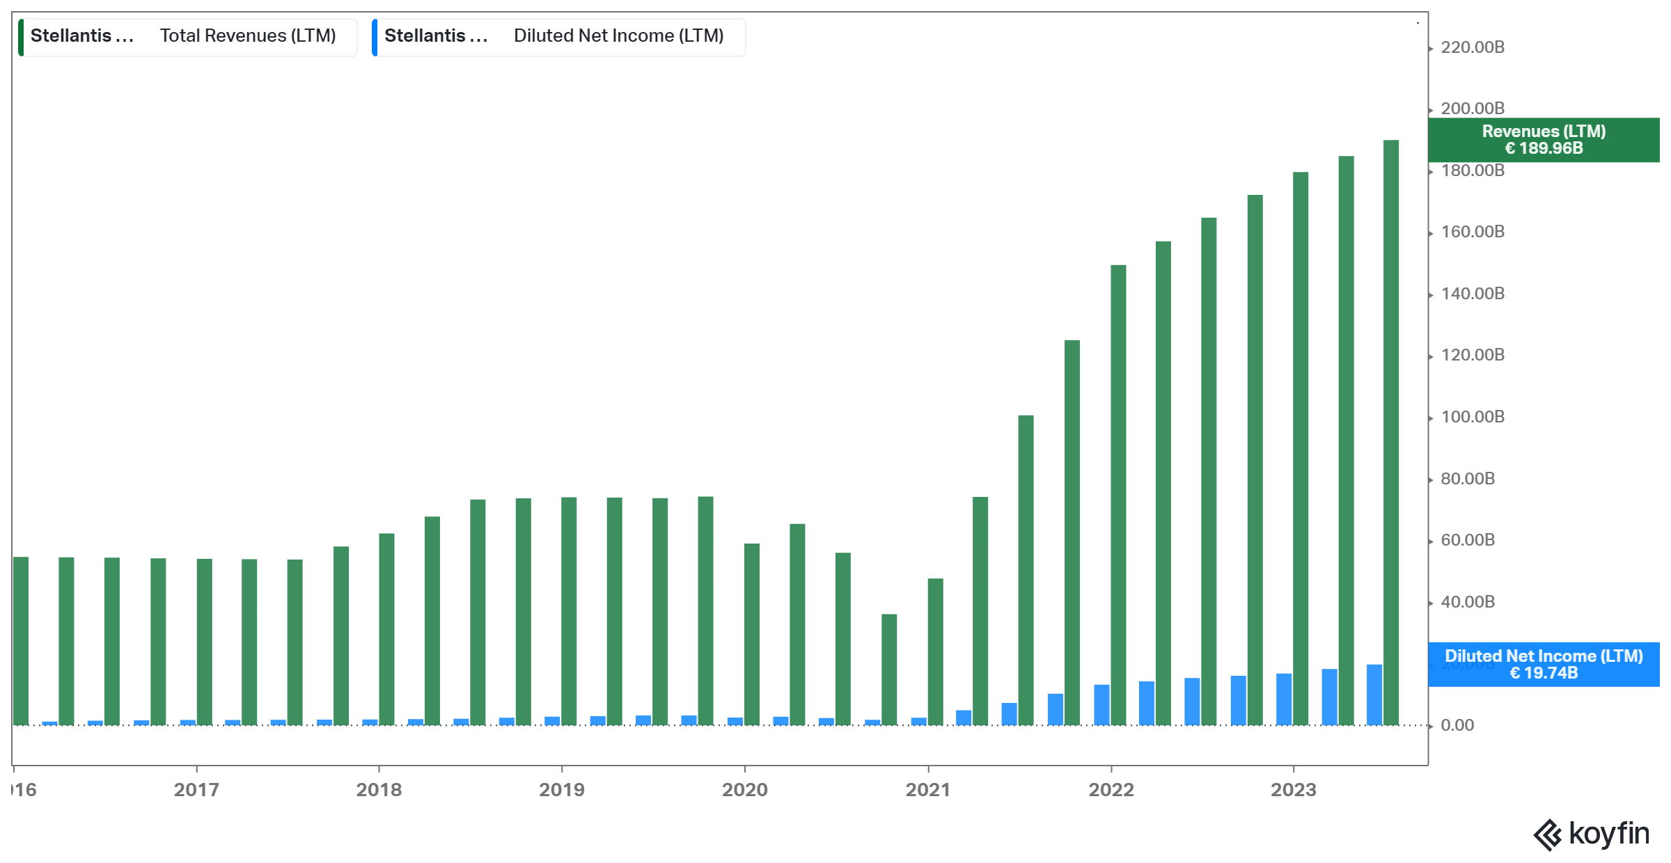
Task: Click the last blue net income bar
Action: pos(1374,695)
